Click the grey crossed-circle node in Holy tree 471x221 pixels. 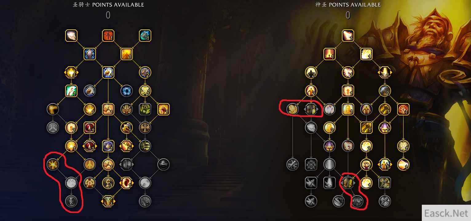click(x=292, y=165)
